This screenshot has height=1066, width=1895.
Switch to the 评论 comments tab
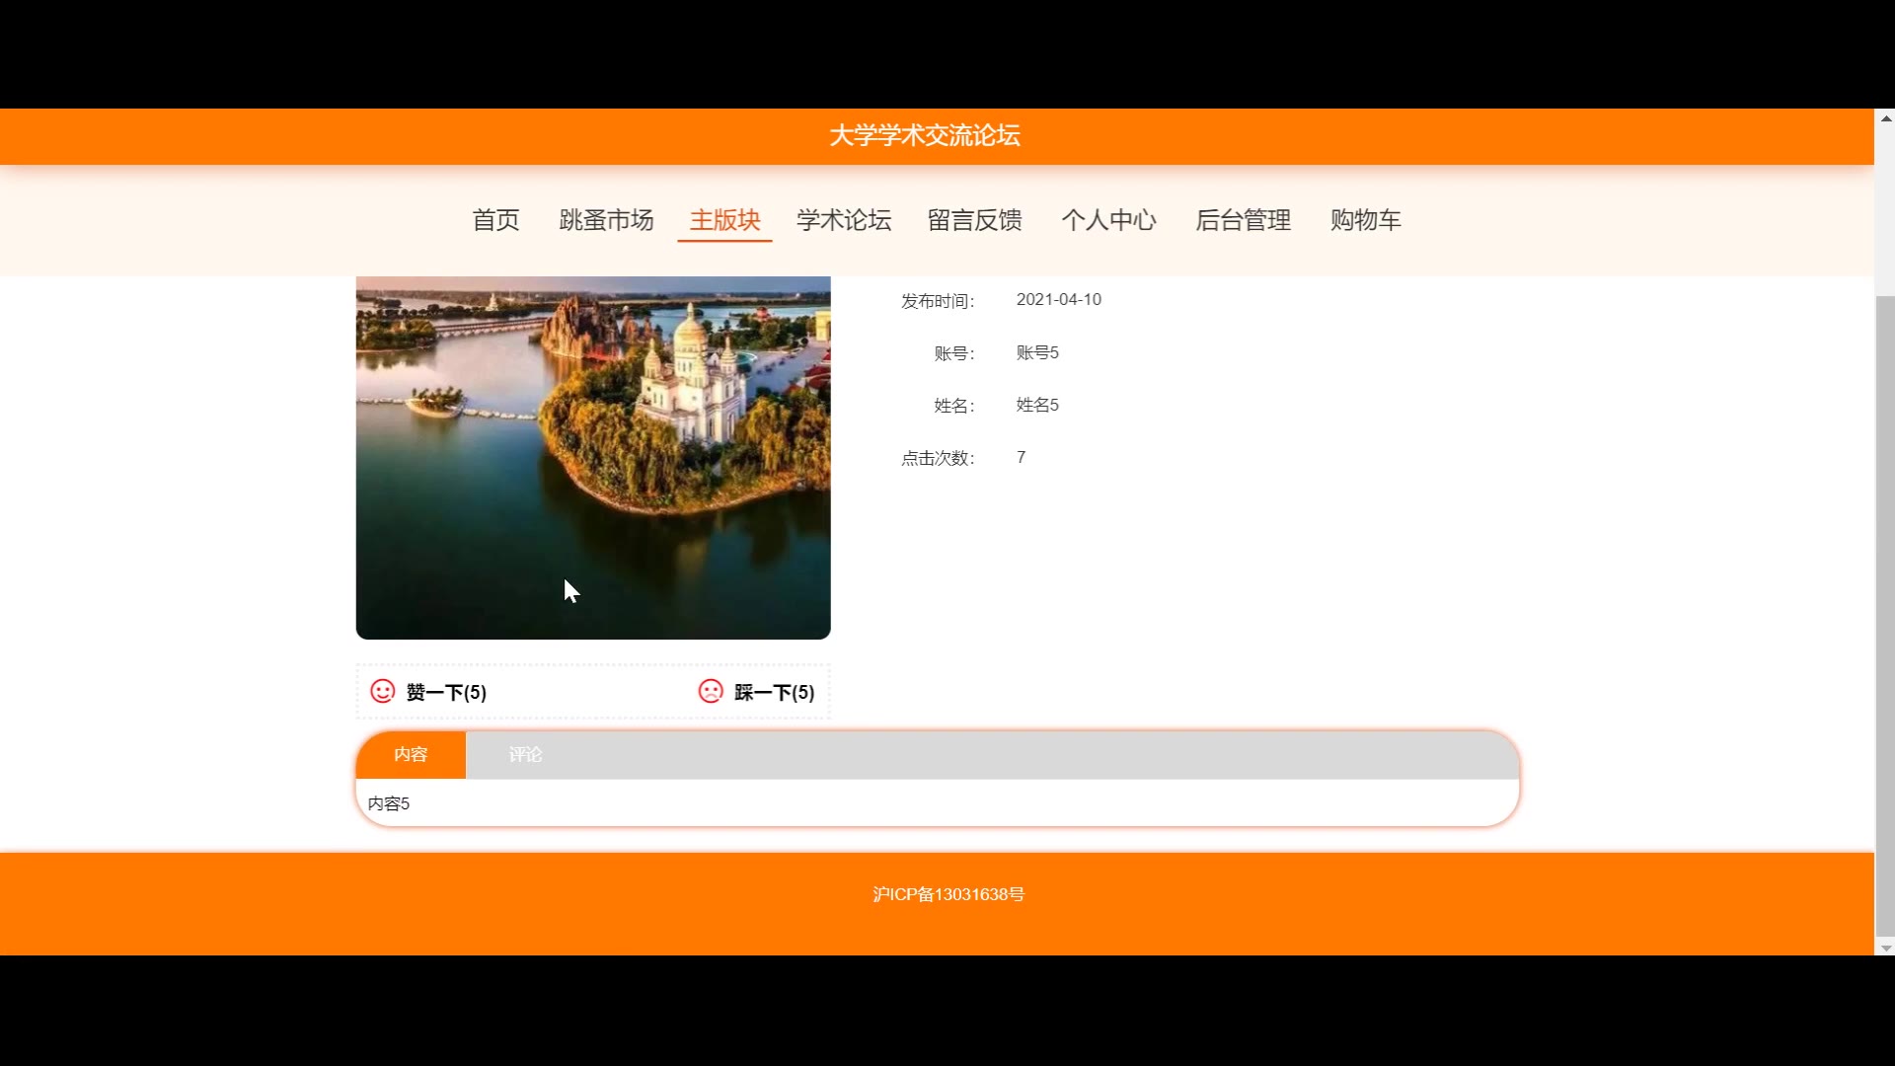click(525, 755)
